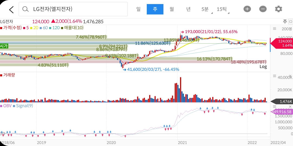Viewport: 293px width, 146px height.
Task: Select the 11.86%[125,630T] volume profile bar
Action: (x=85, y=44)
